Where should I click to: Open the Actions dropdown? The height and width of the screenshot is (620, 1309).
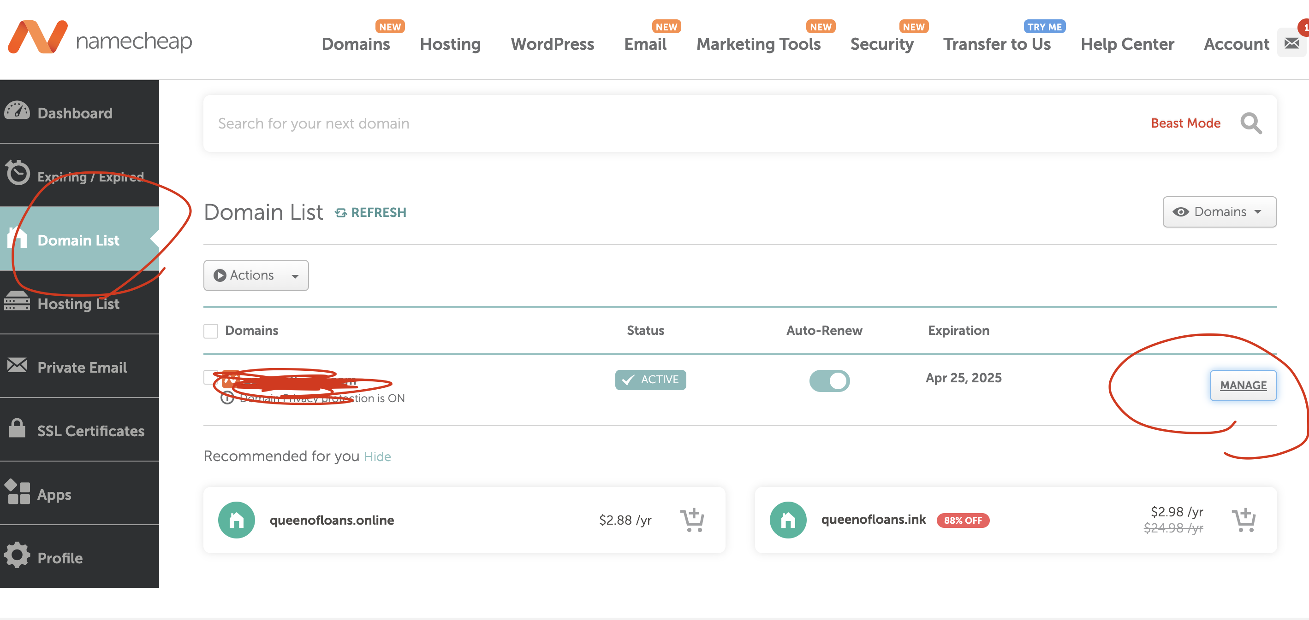[256, 275]
